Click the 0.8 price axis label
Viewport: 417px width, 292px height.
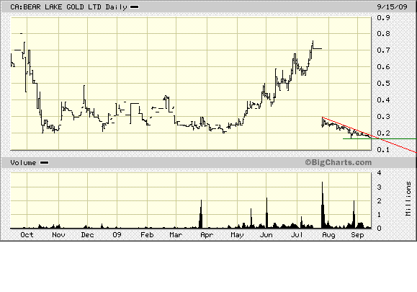click(x=383, y=34)
